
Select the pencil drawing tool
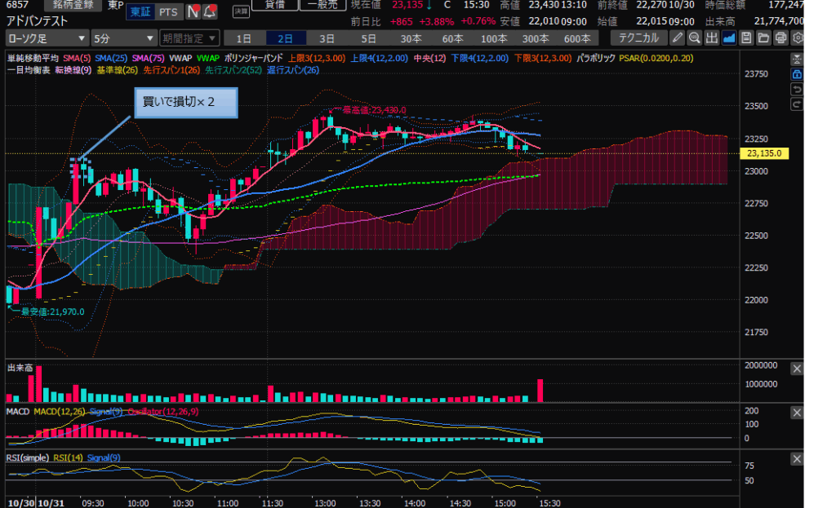point(678,38)
